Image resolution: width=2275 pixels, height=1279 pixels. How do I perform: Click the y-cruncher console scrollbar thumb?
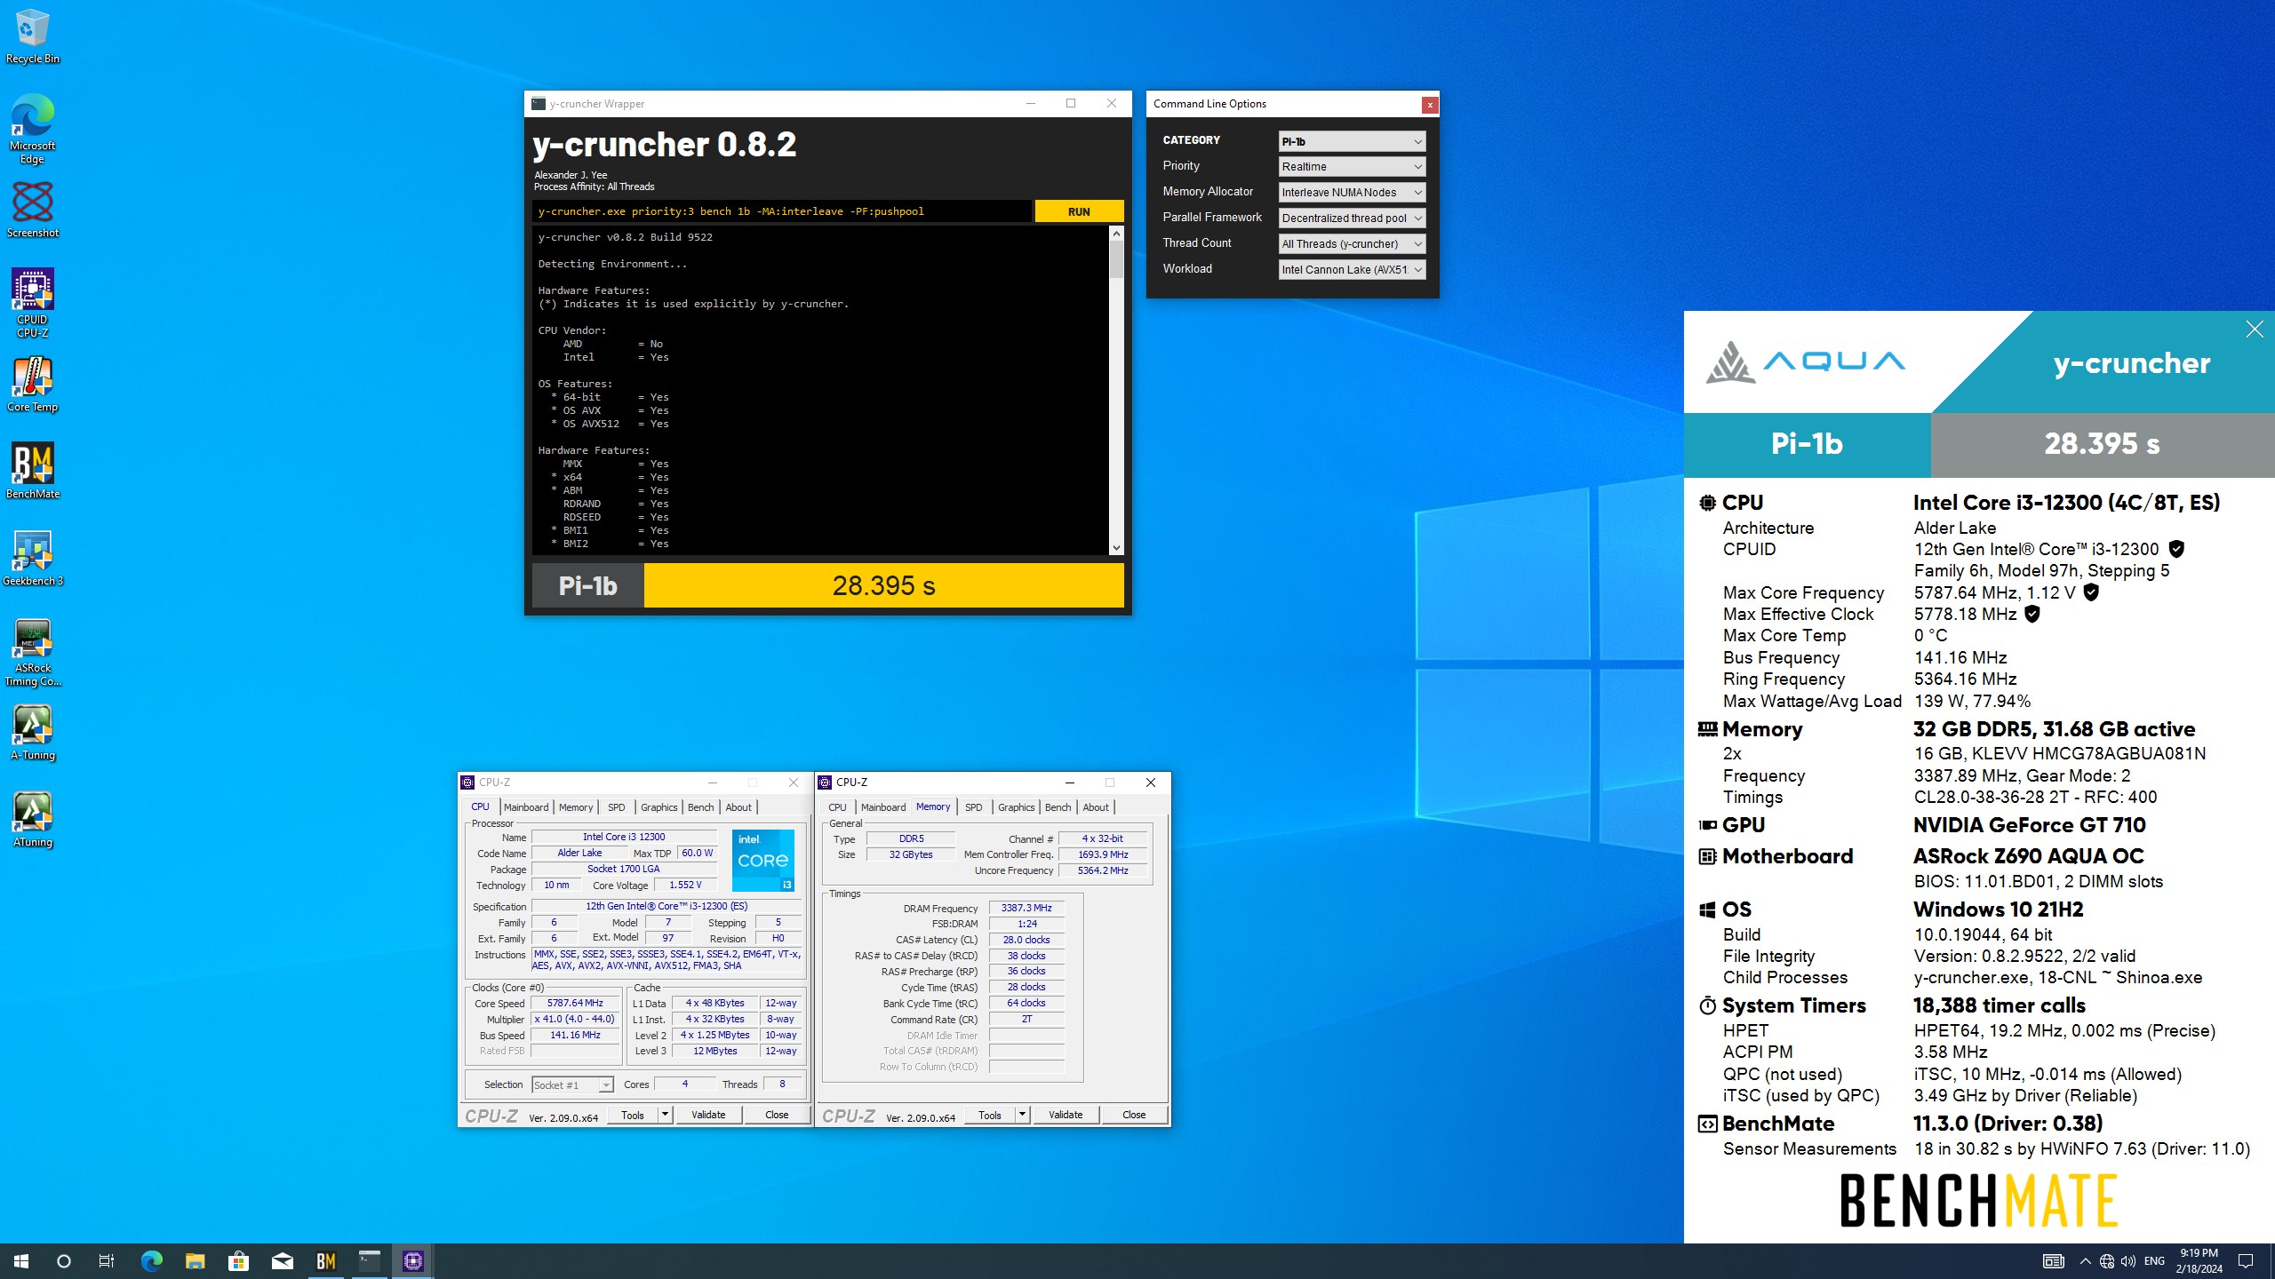(x=1116, y=259)
